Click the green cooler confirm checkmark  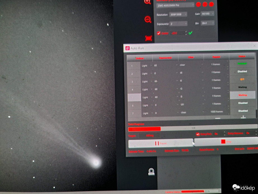(191, 33)
